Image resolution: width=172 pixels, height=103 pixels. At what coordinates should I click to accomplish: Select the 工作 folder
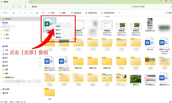tap(50, 92)
